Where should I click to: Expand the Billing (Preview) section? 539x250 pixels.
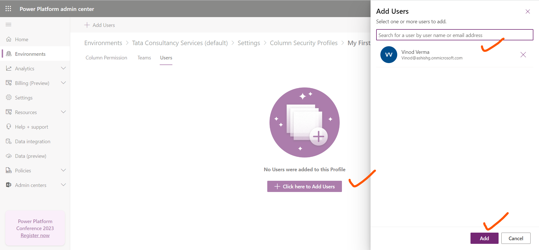[63, 83]
